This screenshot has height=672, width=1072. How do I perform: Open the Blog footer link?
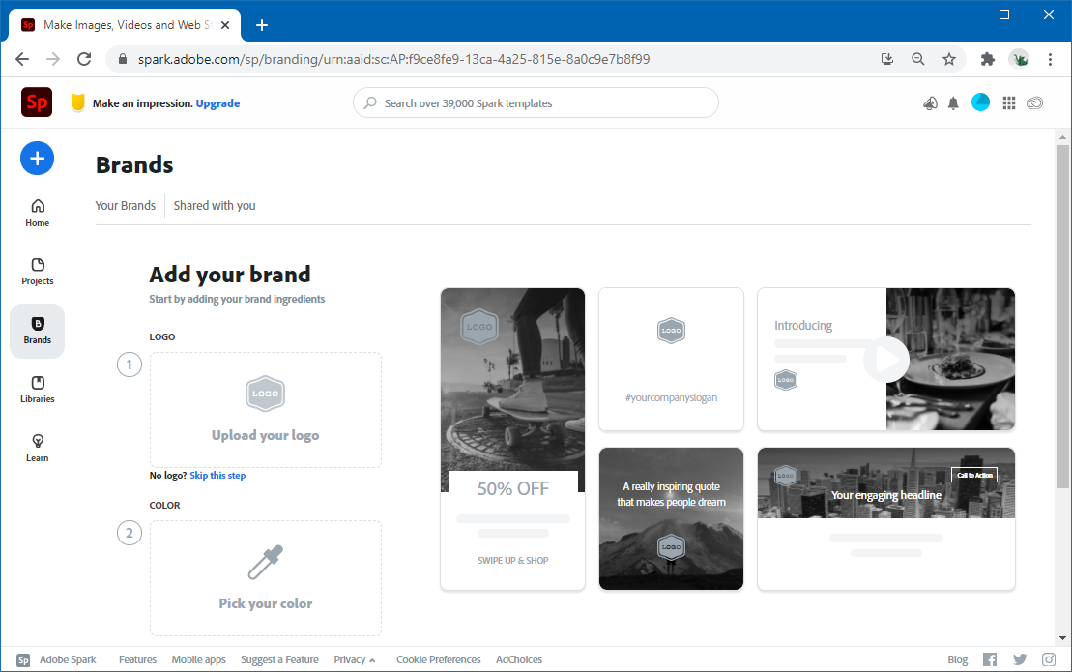[957, 659]
